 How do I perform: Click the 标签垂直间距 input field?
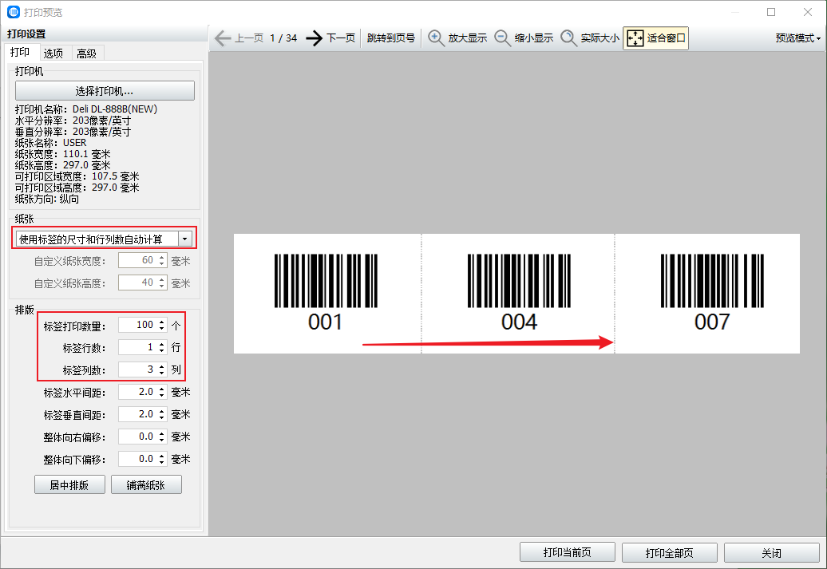click(137, 414)
